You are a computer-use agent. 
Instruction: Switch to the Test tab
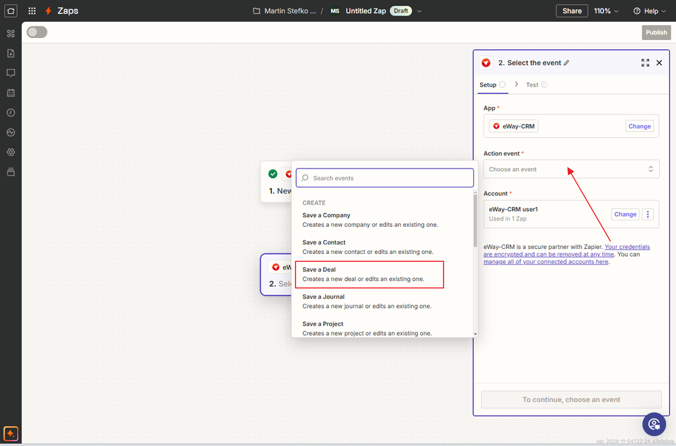point(536,85)
